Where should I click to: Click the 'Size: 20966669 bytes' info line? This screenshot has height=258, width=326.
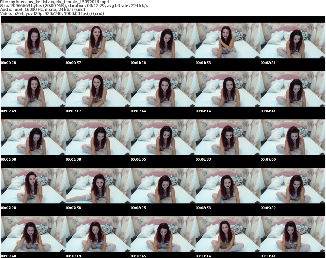point(74,6)
